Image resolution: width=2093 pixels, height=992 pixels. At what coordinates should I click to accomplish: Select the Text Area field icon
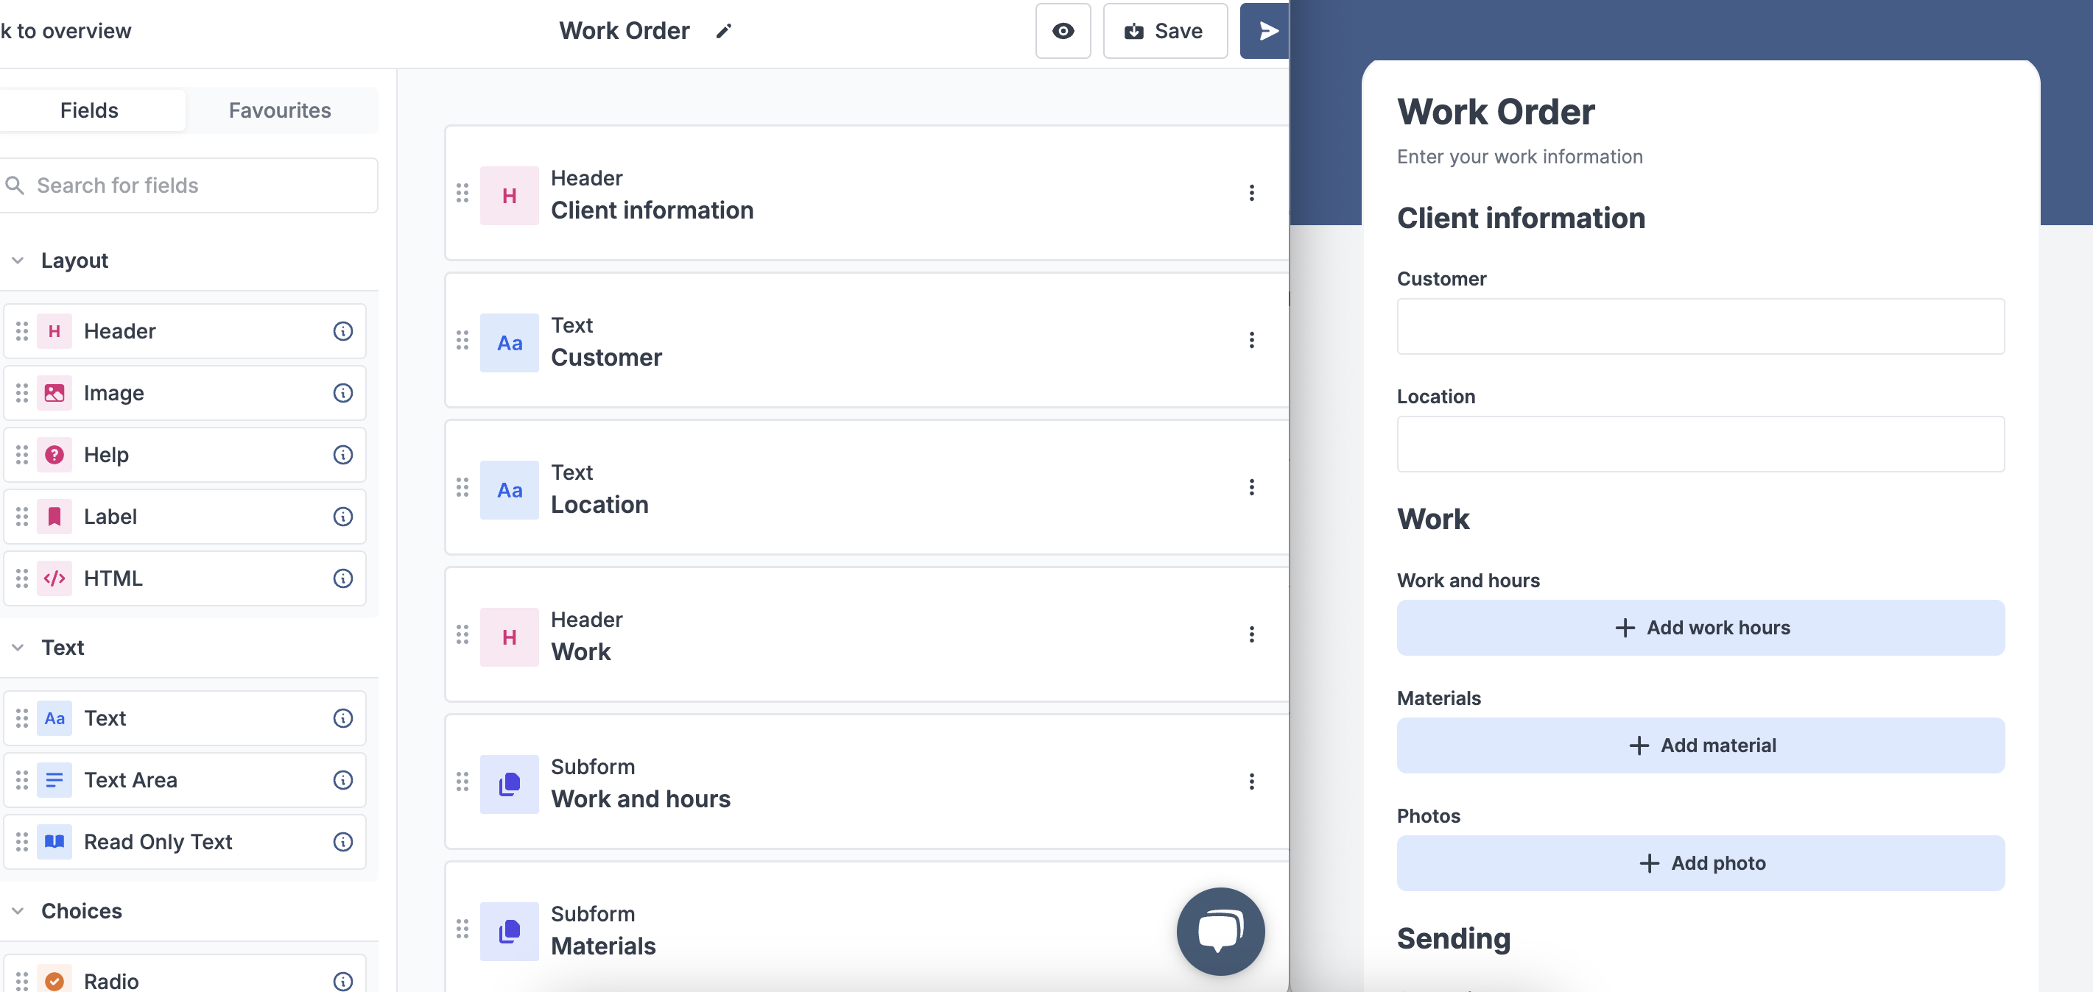tap(54, 780)
